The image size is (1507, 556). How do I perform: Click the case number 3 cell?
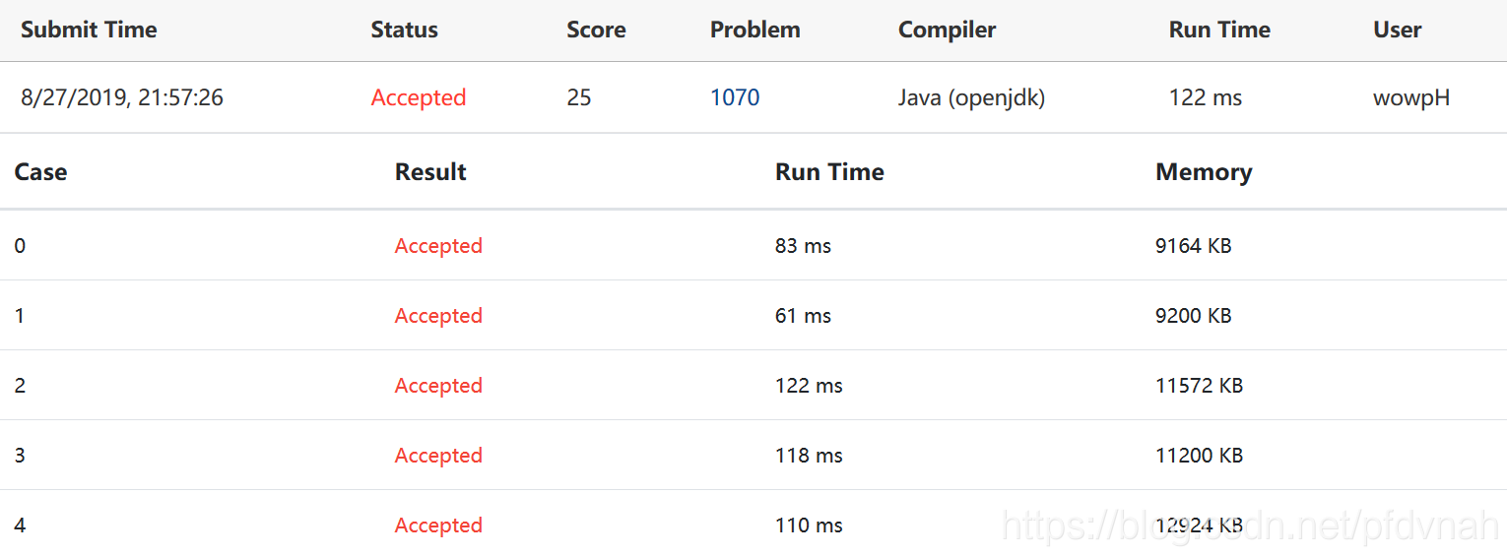click(20, 456)
